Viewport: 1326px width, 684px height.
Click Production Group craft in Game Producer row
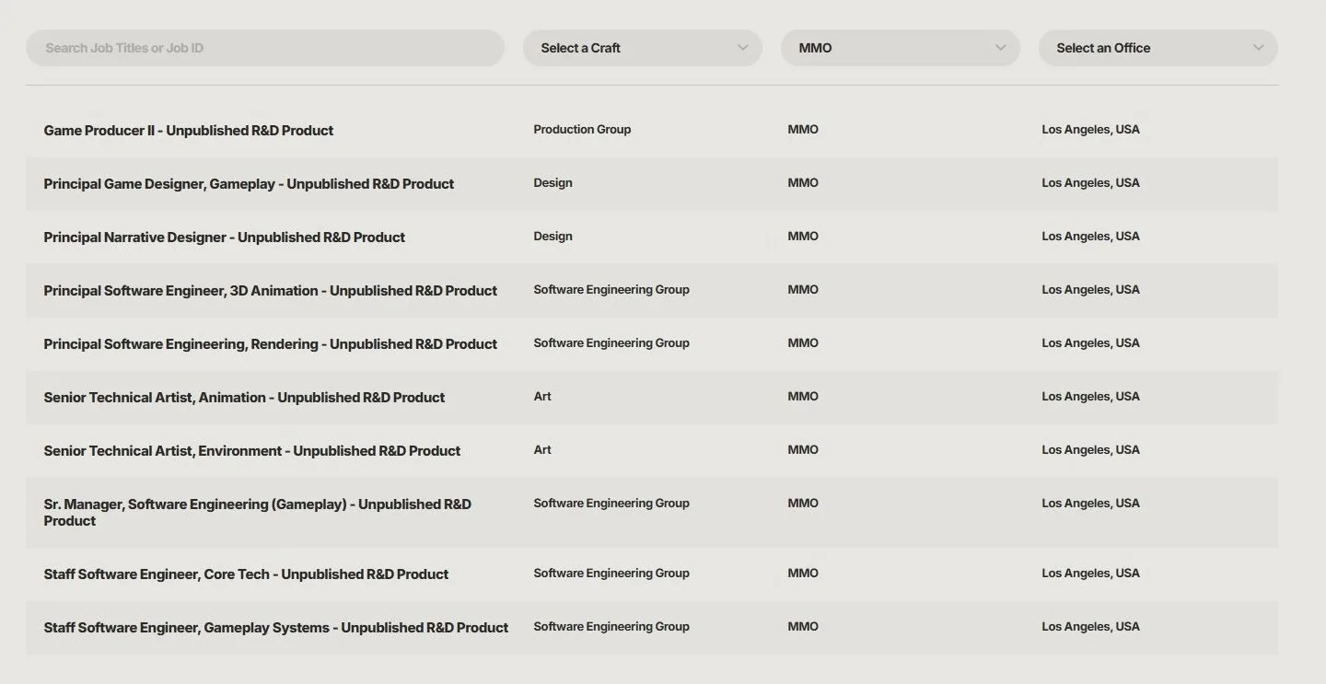coord(582,130)
